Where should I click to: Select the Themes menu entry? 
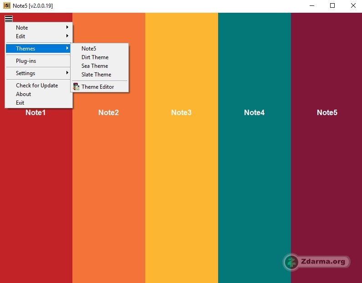(38, 48)
